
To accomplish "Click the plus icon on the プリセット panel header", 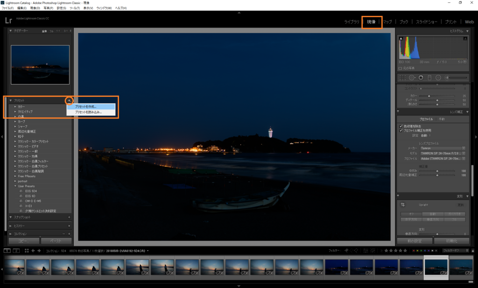I will [69, 100].
